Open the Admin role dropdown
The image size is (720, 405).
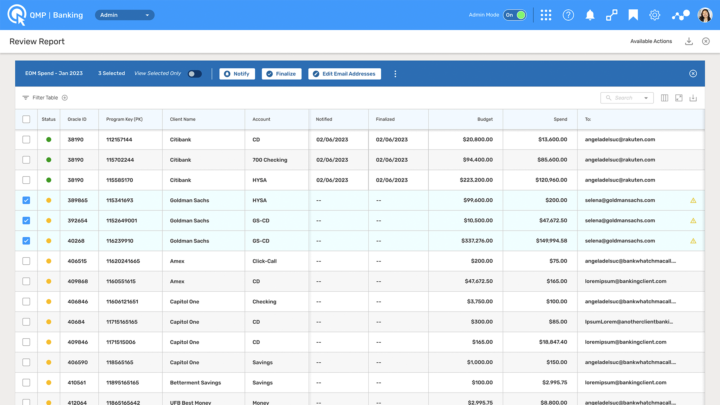tap(124, 15)
